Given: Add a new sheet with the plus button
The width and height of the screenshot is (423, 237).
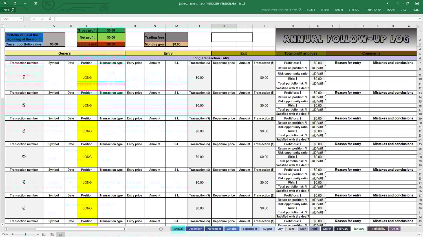Looking at the screenshot, I should click(161, 229).
